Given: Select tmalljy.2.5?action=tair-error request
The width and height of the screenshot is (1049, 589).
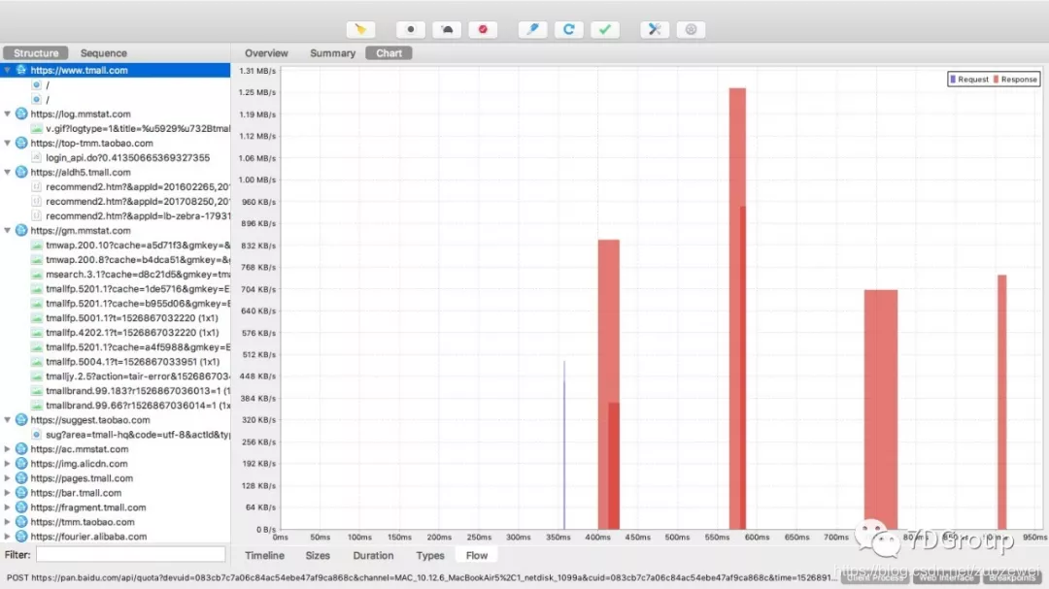Looking at the screenshot, I should (x=138, y=376).
